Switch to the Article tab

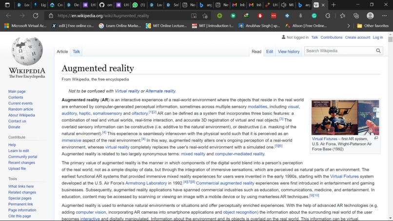[62, 51]
